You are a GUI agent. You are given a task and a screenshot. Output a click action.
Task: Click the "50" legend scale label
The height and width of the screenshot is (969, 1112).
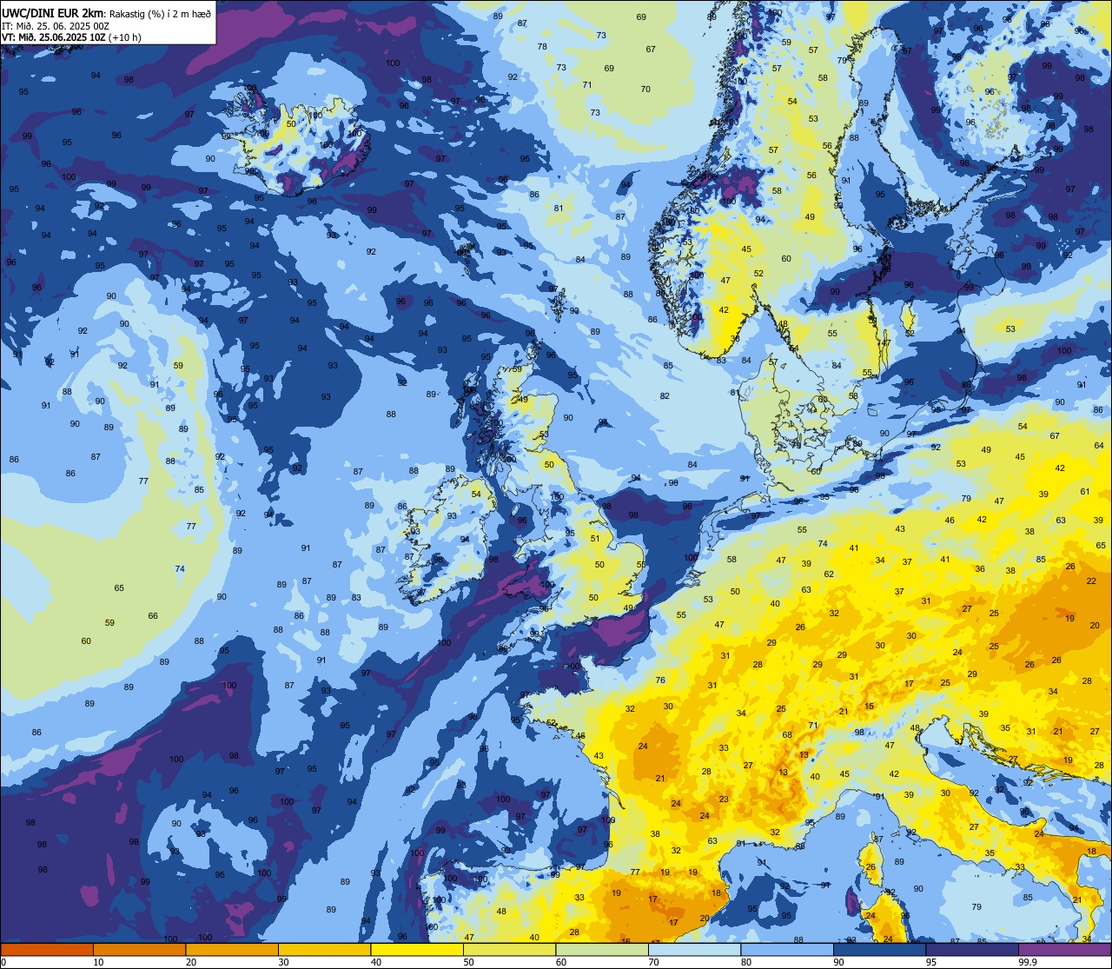coord(468,962)
